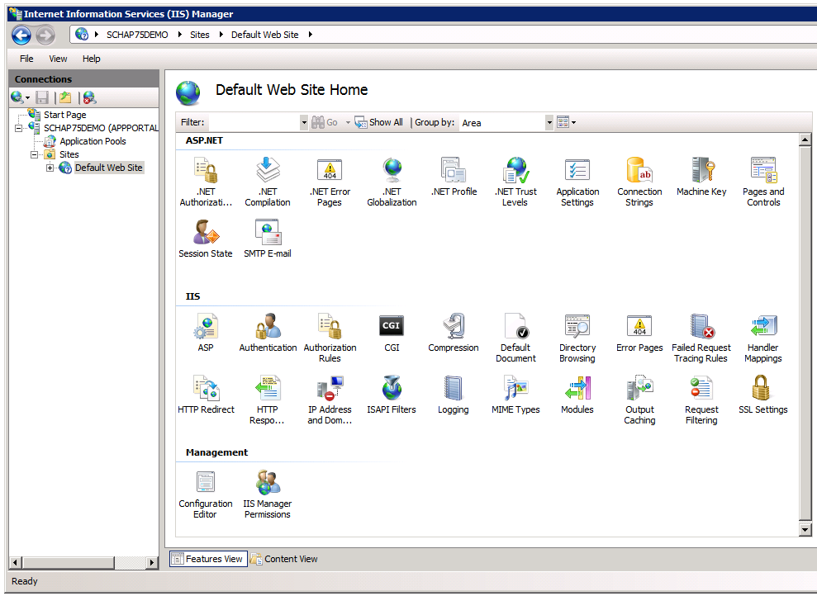Open the Logging feature icon
Image resolution: width=817 pixels, height=596 pixels.
(453, 389)
